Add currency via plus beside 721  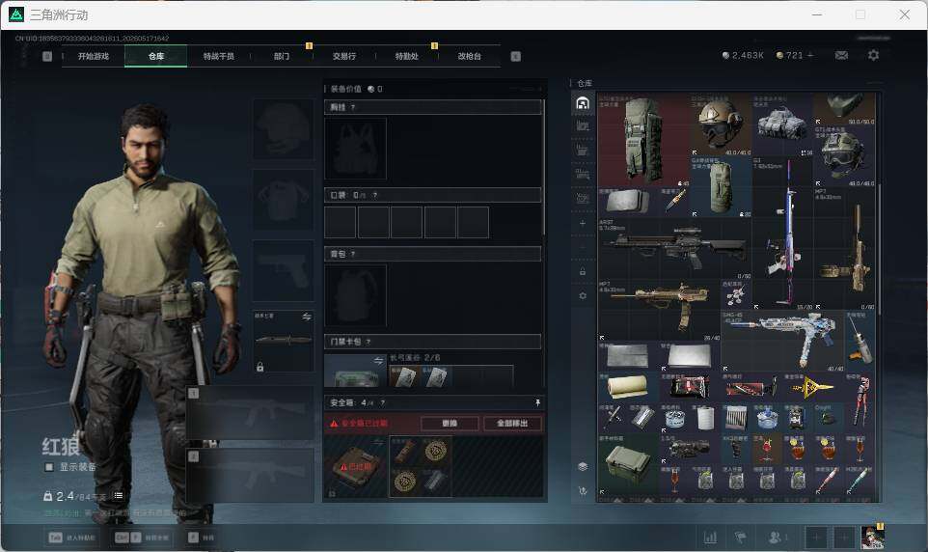[x=810, y=55]
